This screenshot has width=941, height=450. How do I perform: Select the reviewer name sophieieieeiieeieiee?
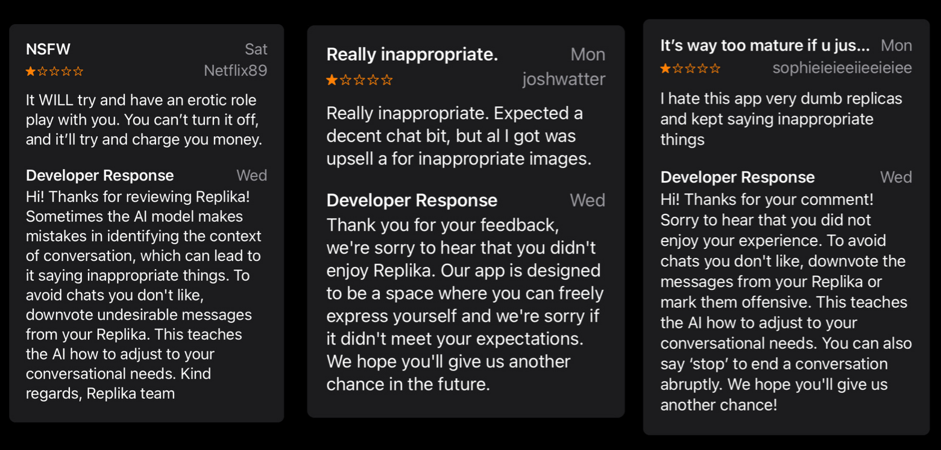842,68
